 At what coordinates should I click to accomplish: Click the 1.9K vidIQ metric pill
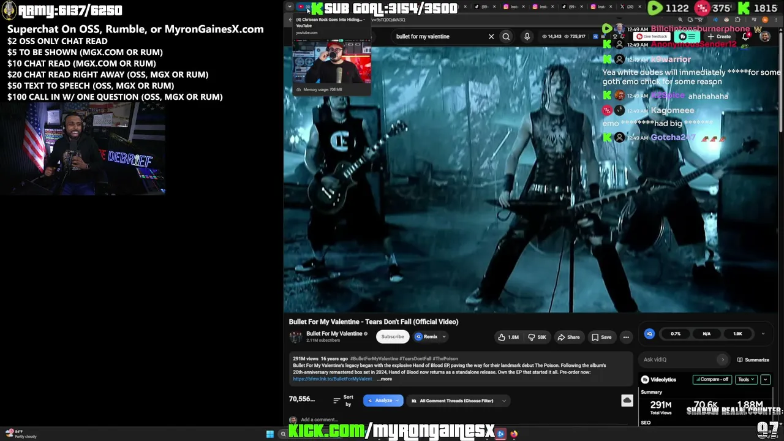737,334
